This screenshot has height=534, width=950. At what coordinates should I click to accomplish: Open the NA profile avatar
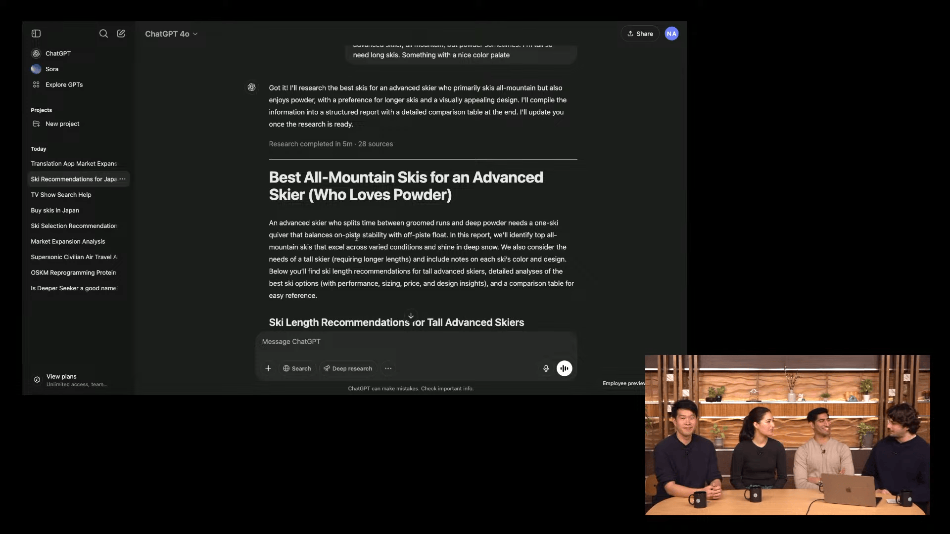pos(671,34)
